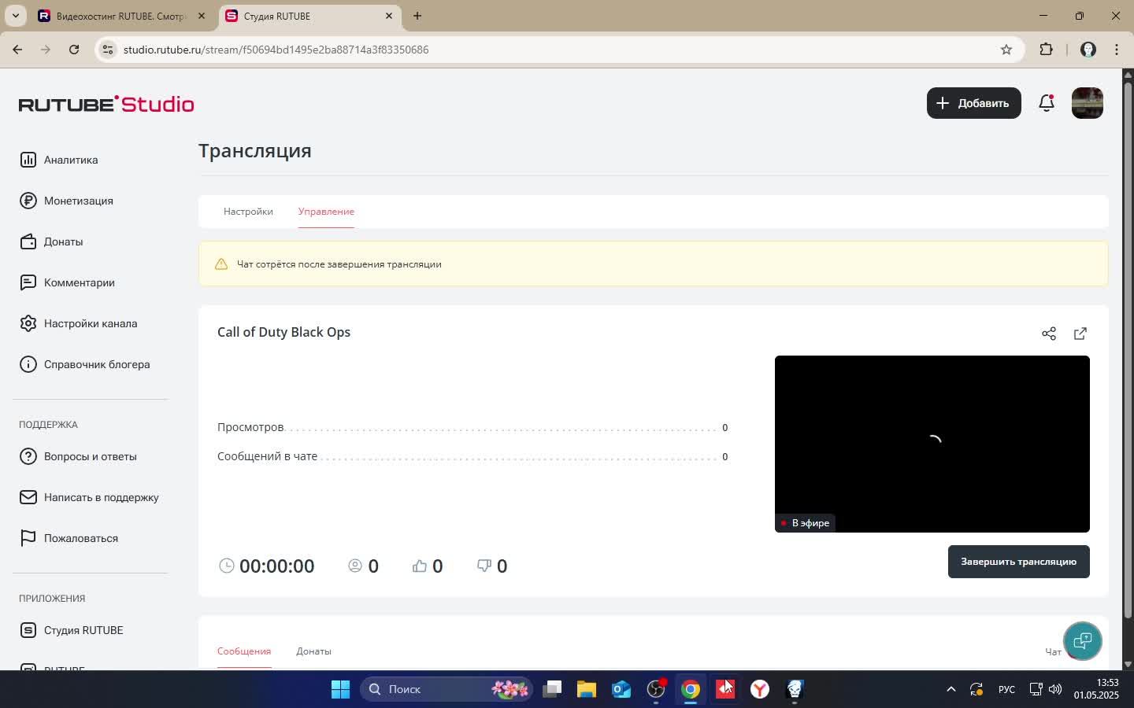Open stream in new window icon
Image resolution: width=1134 pixels, height=708 pixels.
(1080, 334)
